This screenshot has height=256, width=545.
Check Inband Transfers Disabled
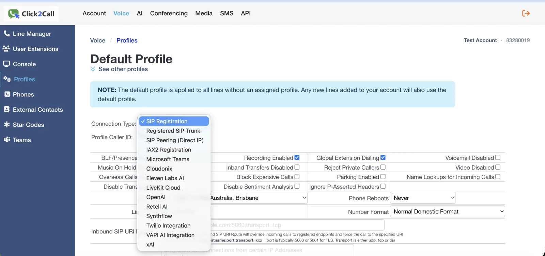click(x=297, y=167)
